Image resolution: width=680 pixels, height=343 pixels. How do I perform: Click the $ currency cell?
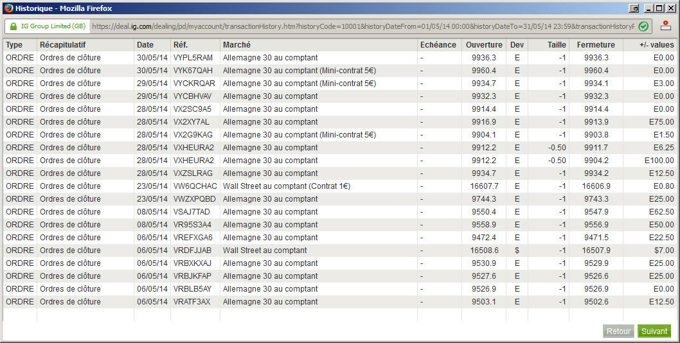tap(517, 251)
